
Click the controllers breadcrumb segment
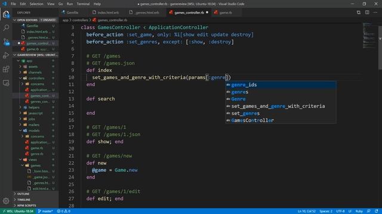click(x=80, y=20)
